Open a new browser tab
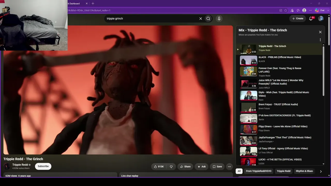 pyautogui.click(x=93, y=3)
